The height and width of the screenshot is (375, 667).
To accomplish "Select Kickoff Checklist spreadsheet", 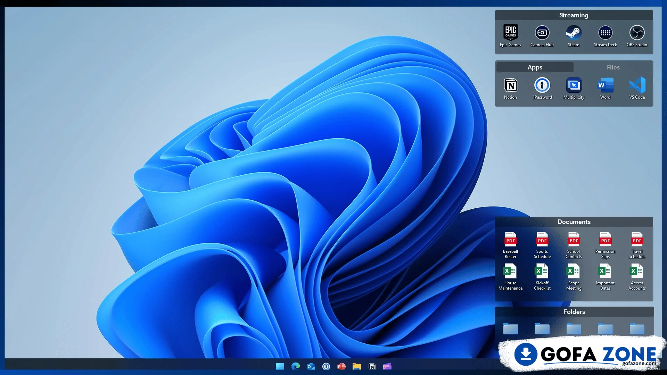I will [542, 277].
